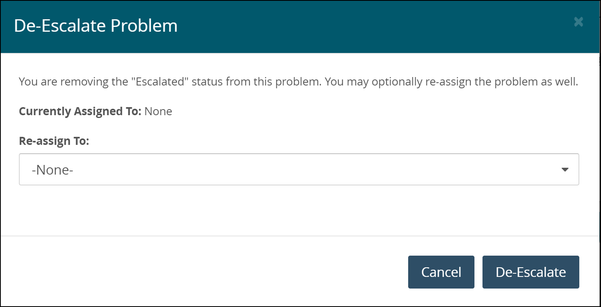Click the "None" currently assigned value
601x307 pixels.
(x=158, y=111)
